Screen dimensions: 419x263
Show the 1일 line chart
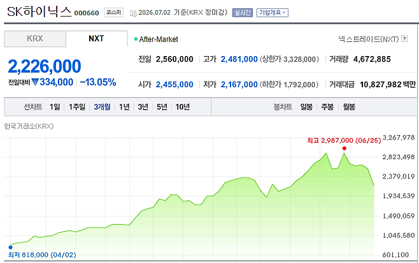point(55,107)
